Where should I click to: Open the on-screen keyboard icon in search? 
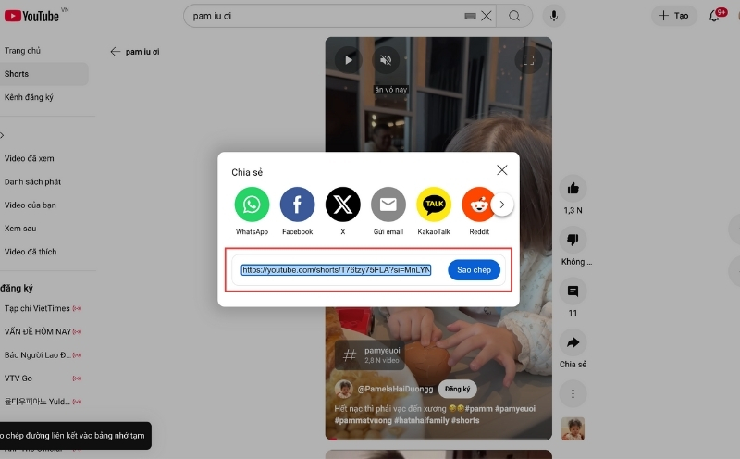coord(470,16)
